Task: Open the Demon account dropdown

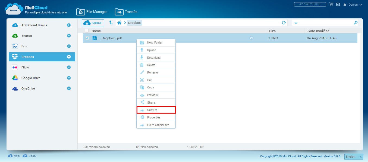Action: coord(355,5)
